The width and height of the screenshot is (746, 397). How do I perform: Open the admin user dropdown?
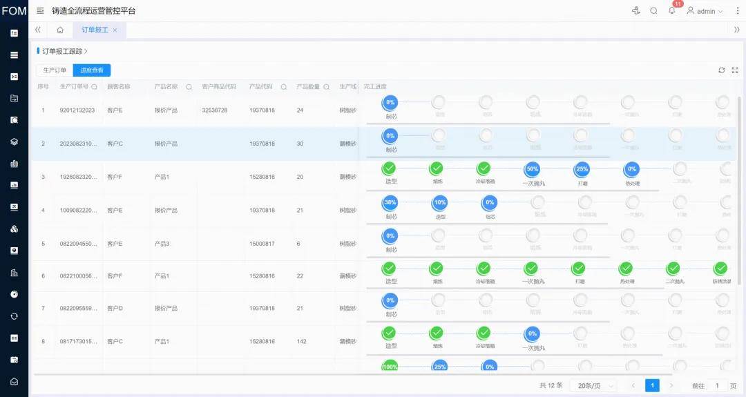pos(705,11)
